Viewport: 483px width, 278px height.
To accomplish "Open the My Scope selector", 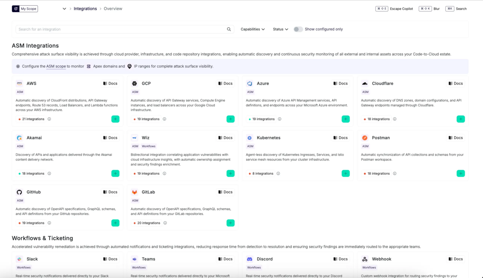I will pyautogui.click(x=25, y=9).
